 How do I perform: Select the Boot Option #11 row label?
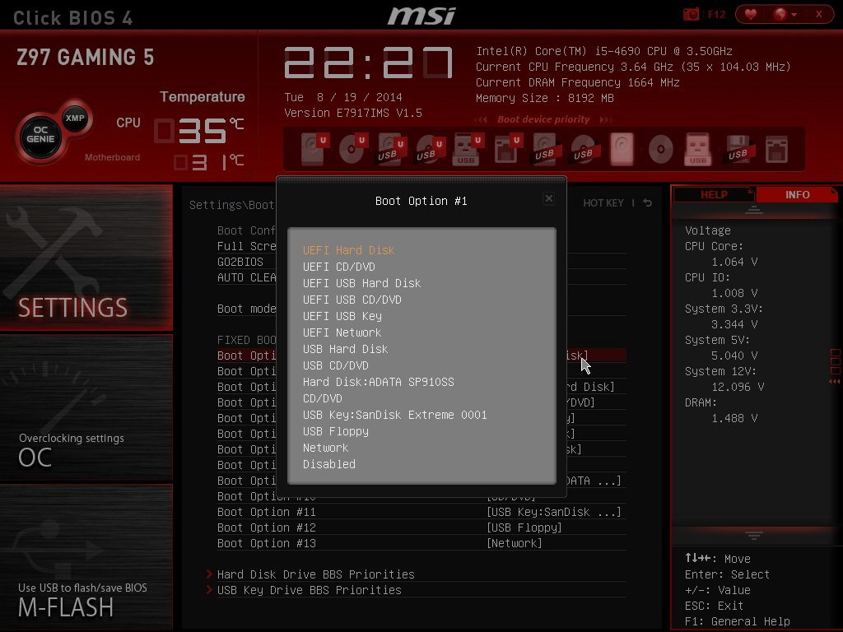pos(266,512)
